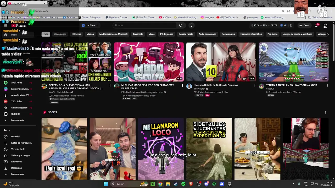Click TheWillyrex channel avatar

tap(189, 86)
